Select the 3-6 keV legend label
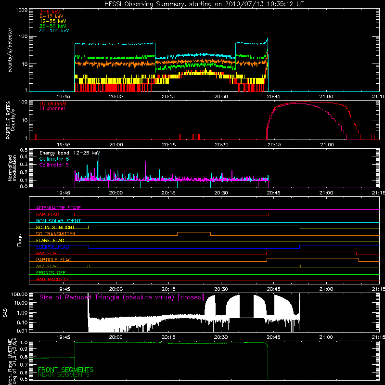Image resolution: width=385 pixels, height=385 pixels. [50, 12]
